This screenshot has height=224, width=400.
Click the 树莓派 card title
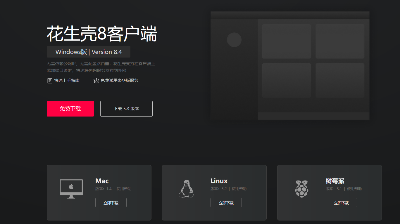[335, 181]
